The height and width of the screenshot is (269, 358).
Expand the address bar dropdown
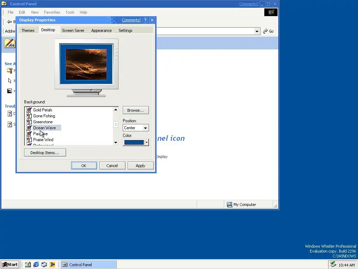point(257,31)
